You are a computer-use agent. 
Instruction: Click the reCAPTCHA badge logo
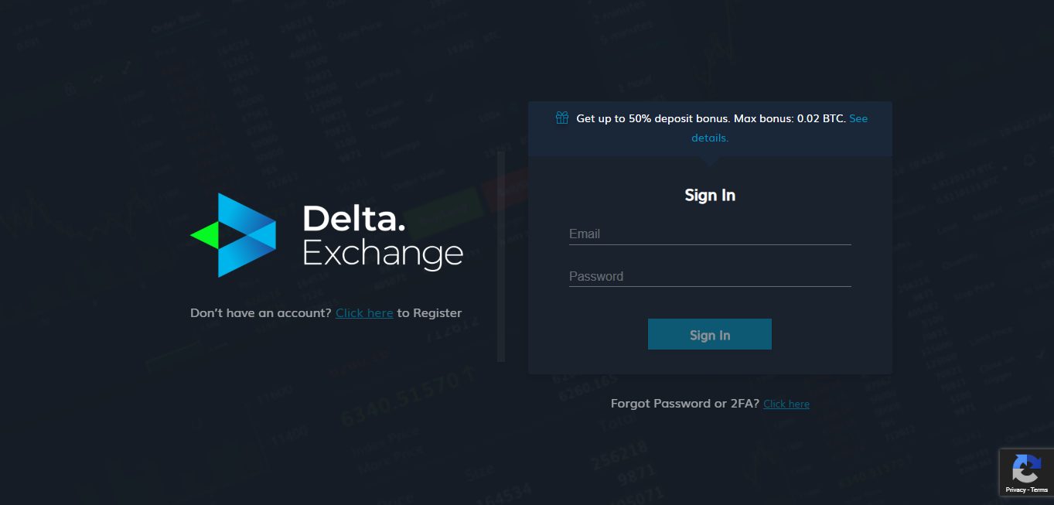coord(1026,468)
